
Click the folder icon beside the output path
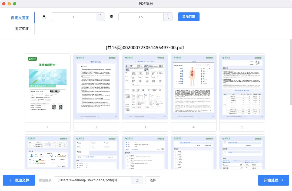[x=137, y=180]
